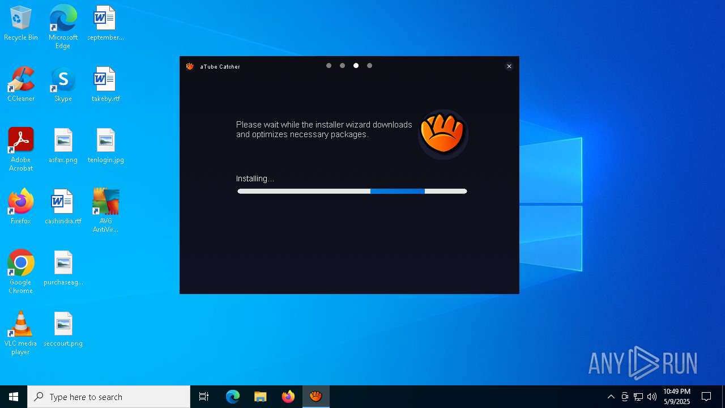Select tenlogin.jpg image file
This screenshot has height=408, width=725.
[x=105, y=146]
